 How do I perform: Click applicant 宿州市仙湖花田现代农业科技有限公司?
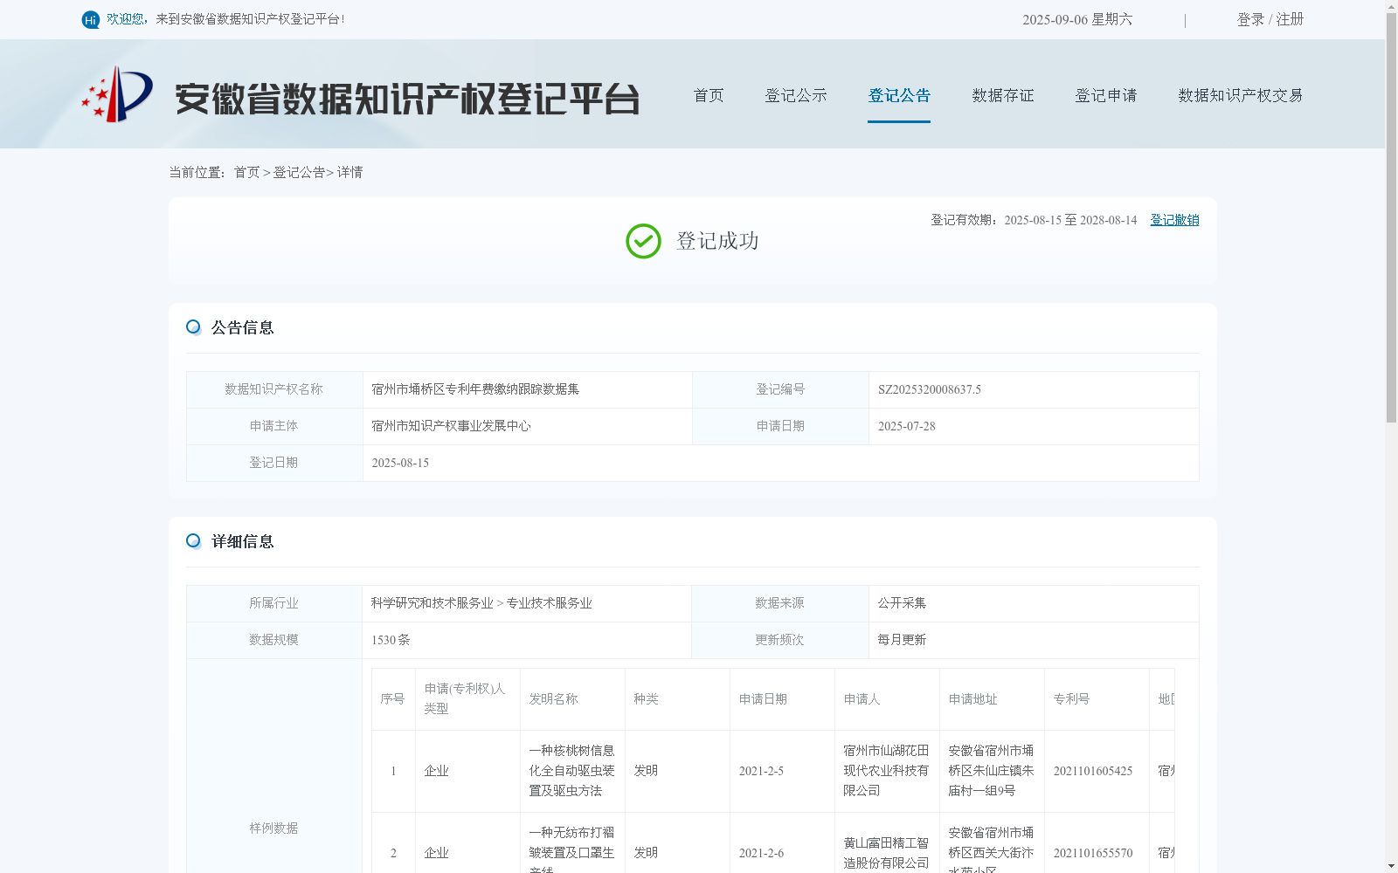click(886, 771)
